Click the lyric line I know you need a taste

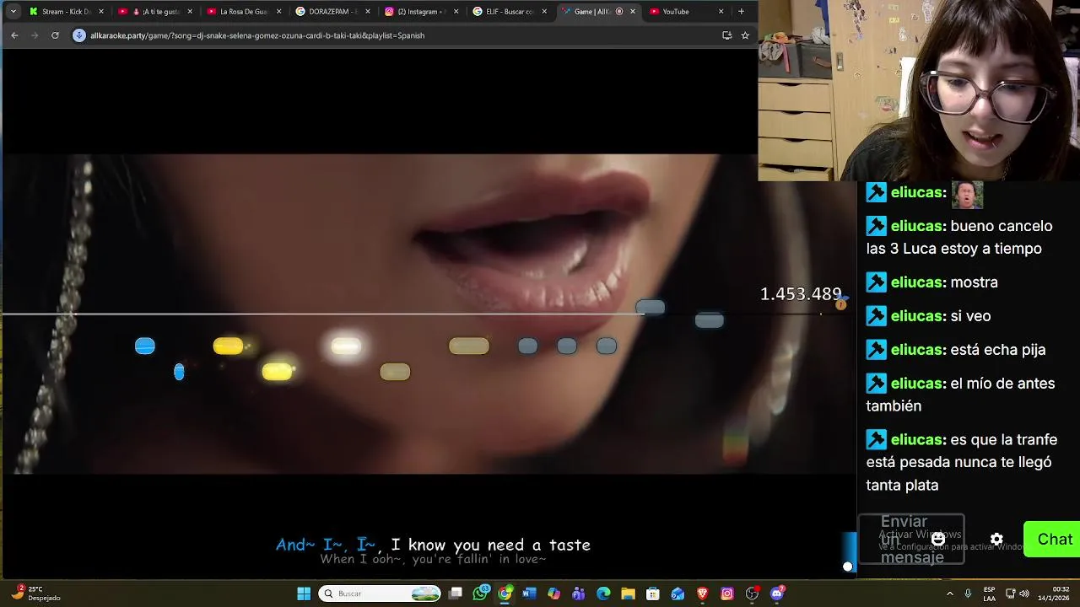[490, 545]
